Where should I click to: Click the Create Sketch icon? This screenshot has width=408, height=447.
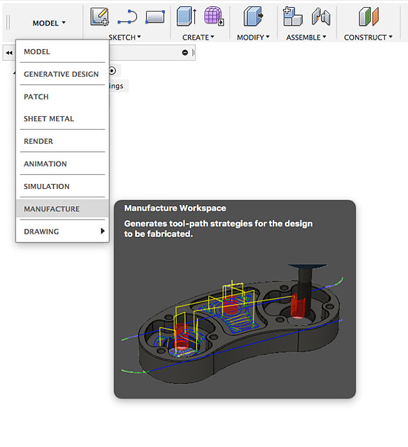coord(99,17)
